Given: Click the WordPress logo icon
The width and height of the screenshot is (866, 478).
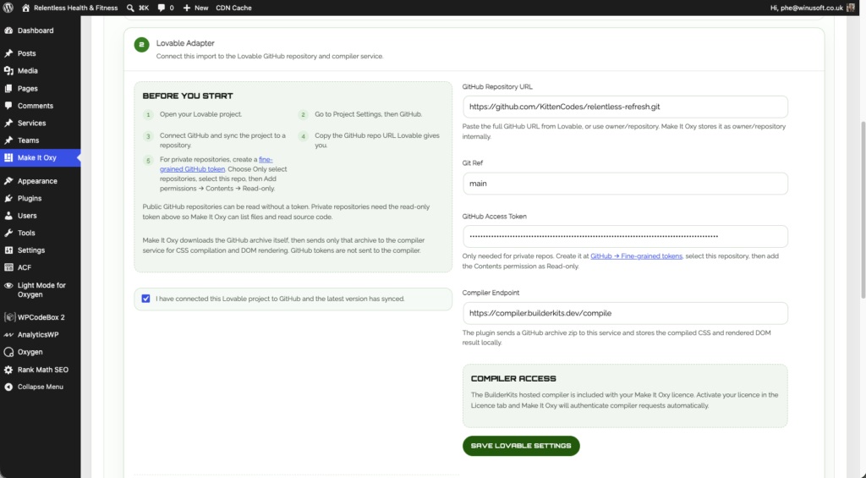Looking at the screenshot, I should click(x=8, y=8).
